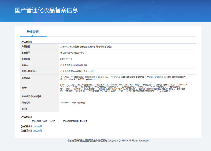Click the NMPA copyright footer text

(x=108, y=140)
